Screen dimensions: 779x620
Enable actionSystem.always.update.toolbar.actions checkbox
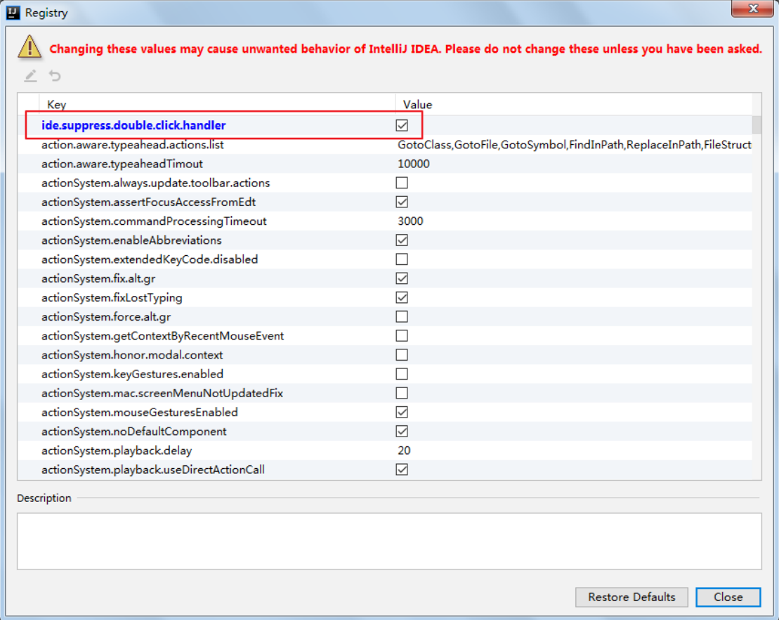tap(402, 183)
